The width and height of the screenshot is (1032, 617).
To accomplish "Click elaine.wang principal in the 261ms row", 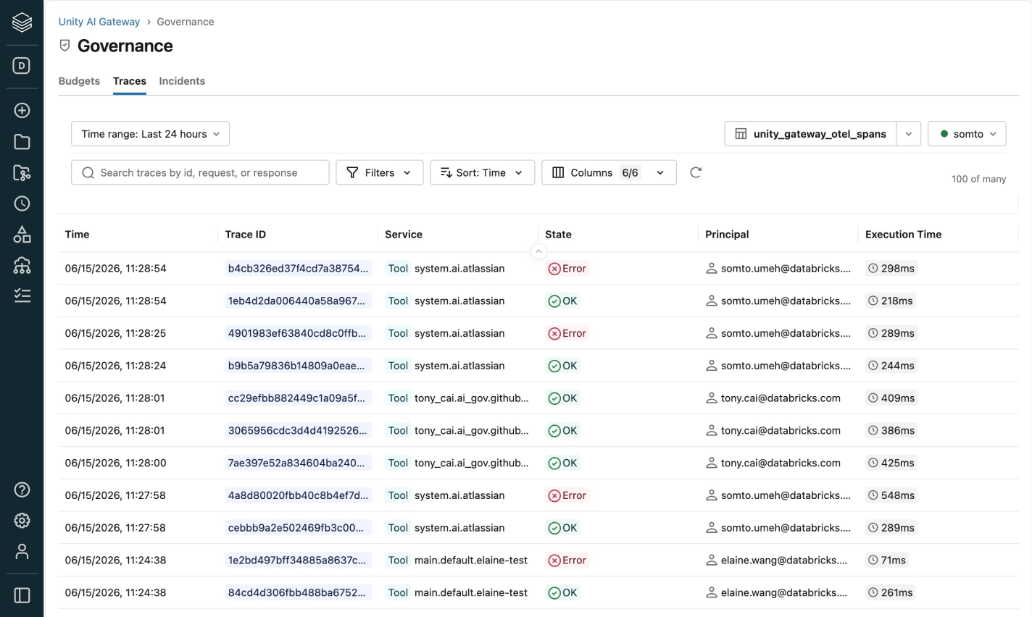I will 783,593.
